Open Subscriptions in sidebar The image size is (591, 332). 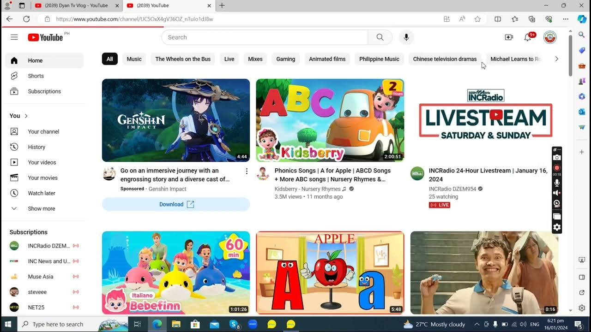pos(44,91)
